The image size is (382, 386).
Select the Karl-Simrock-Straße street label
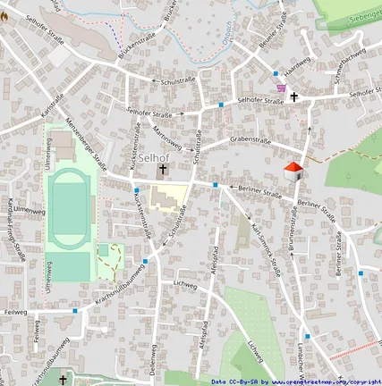266,250
